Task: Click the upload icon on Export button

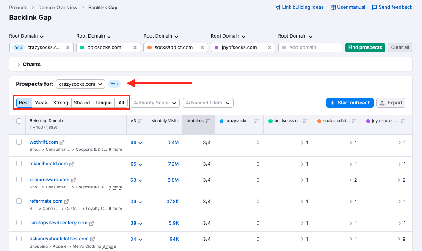Action: click(382, 103)
